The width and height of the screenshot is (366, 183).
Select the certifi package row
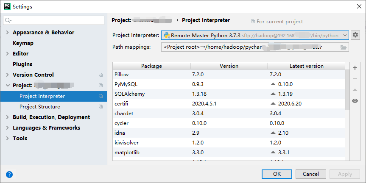[229, 103]
